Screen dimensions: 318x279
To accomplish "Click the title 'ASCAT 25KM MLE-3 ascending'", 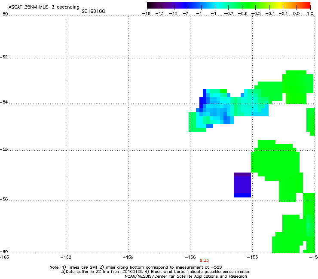I will pos(44,7).
